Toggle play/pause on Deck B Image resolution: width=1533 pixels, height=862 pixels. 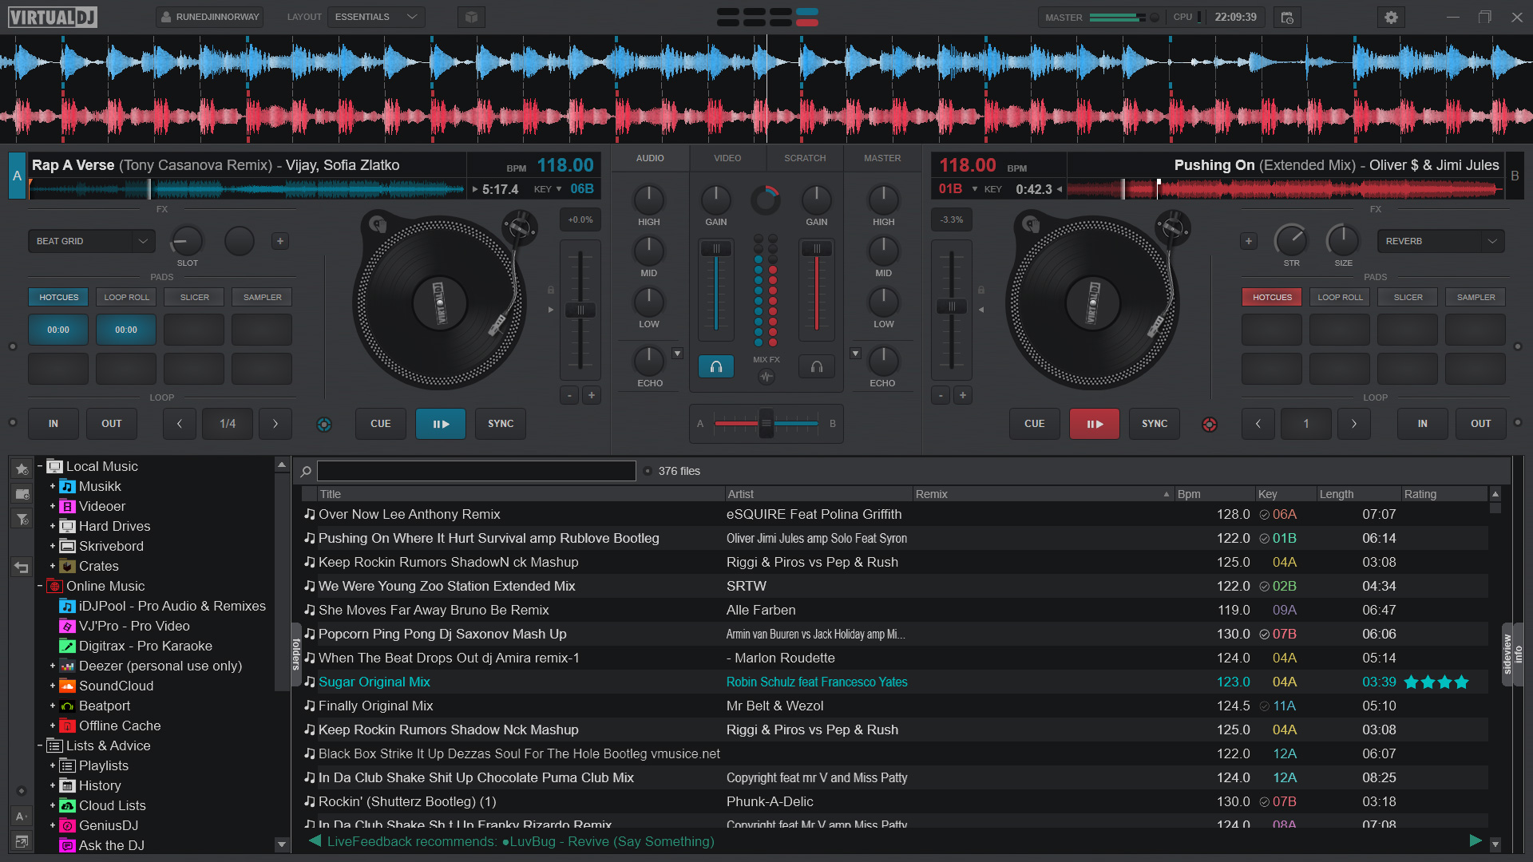click(1094, 422)
